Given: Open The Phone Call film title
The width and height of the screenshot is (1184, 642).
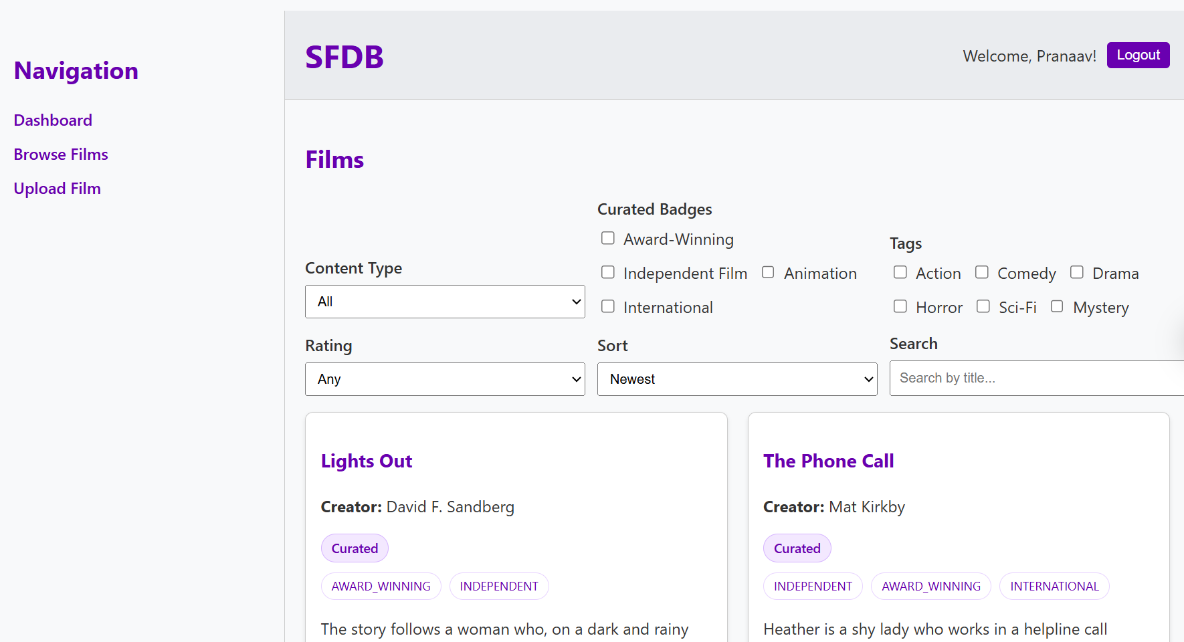Looking at the screenshot, I should [x=829, y=461].
